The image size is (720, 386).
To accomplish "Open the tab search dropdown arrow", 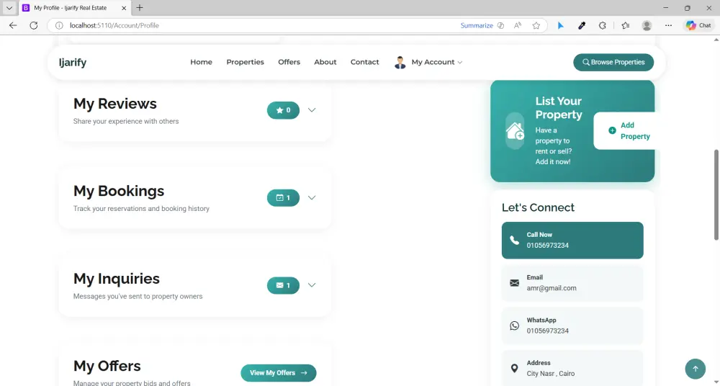I will pos(9,8).
